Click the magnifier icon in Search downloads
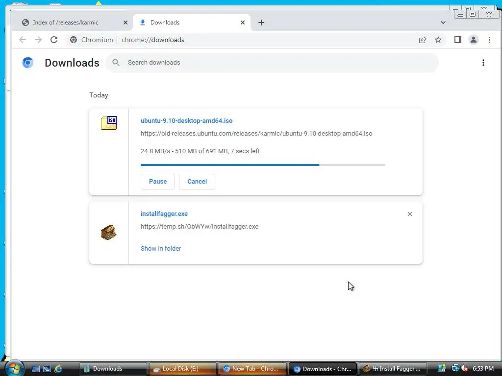The height and width of the screenshot is (376, 502). click(116, 63)
